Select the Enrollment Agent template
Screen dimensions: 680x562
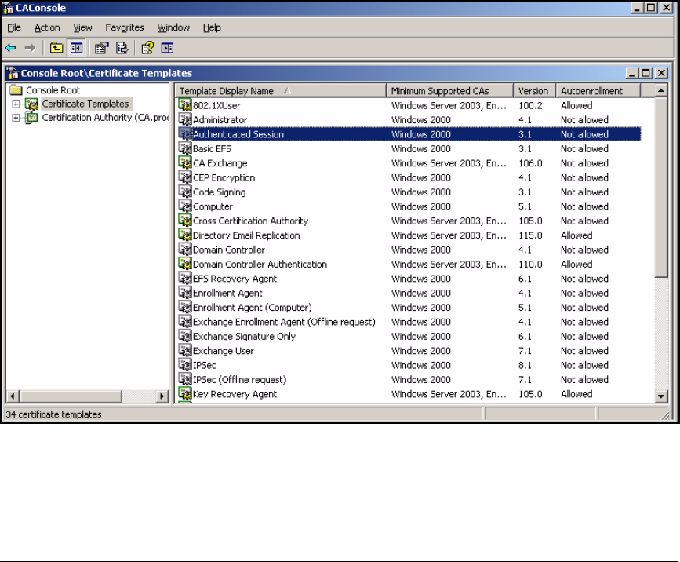[x=227, y=293]
